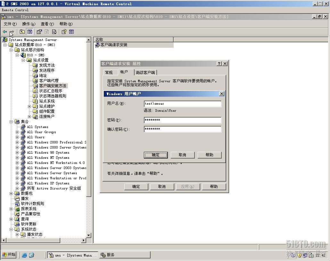Collapse the 系统状态 node

11,229
